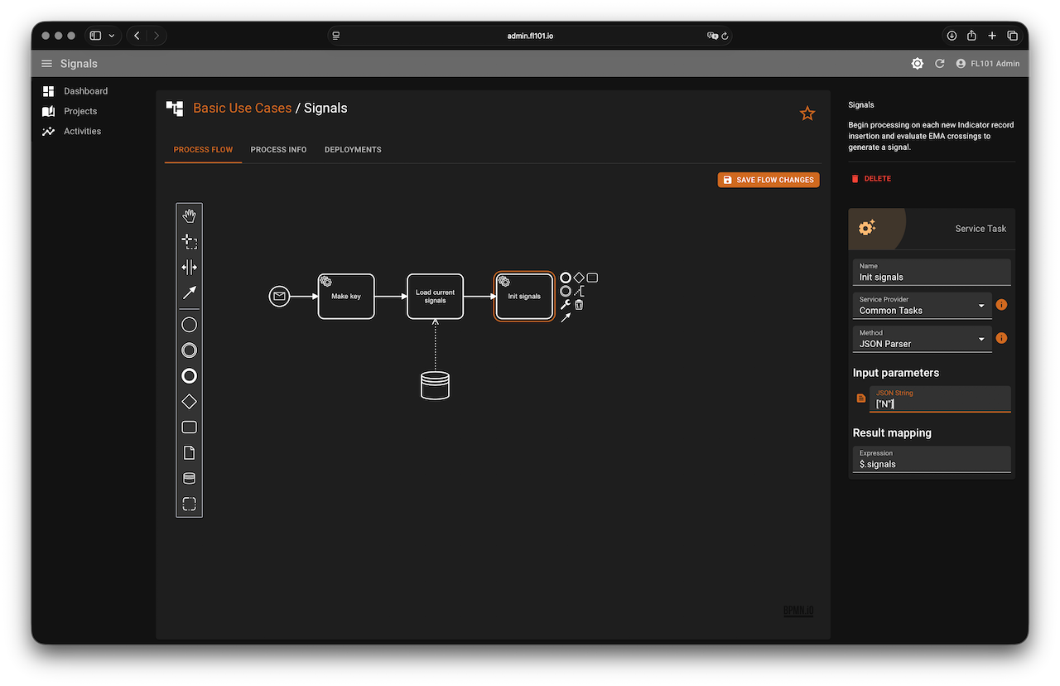
Task: Pick the Global Connect arrow tool
Action: (x=189, y=292)
